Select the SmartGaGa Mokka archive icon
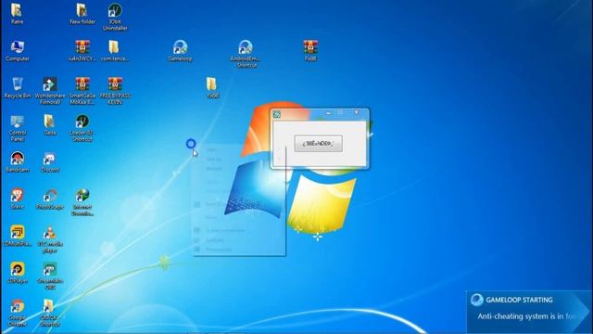Viewport: 593px width, 334px height. coord(82,91)
